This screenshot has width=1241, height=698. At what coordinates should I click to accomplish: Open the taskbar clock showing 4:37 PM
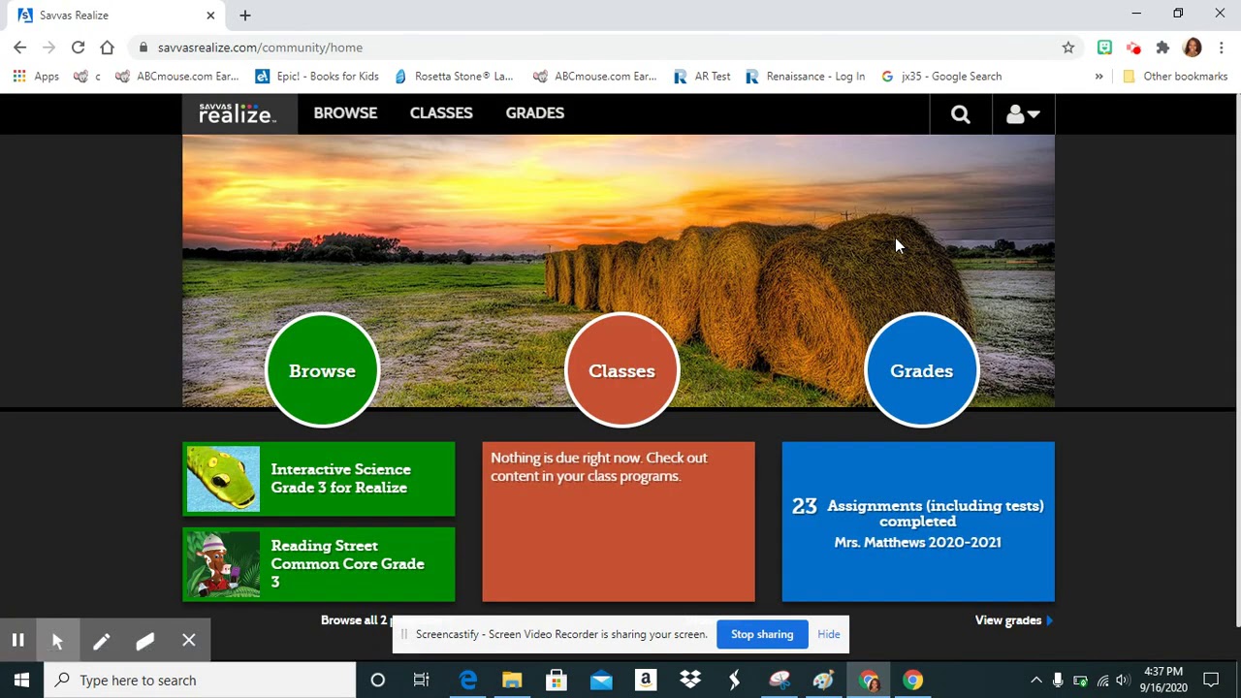coord(1163,680)
